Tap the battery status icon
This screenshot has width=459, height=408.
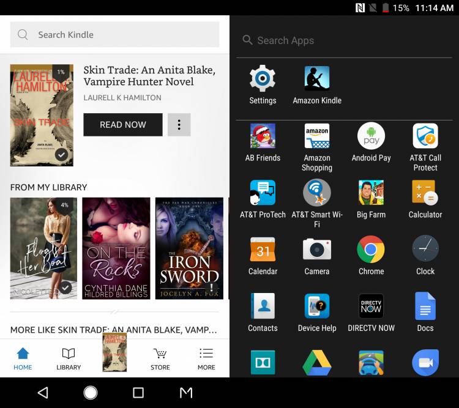[386, 7]
